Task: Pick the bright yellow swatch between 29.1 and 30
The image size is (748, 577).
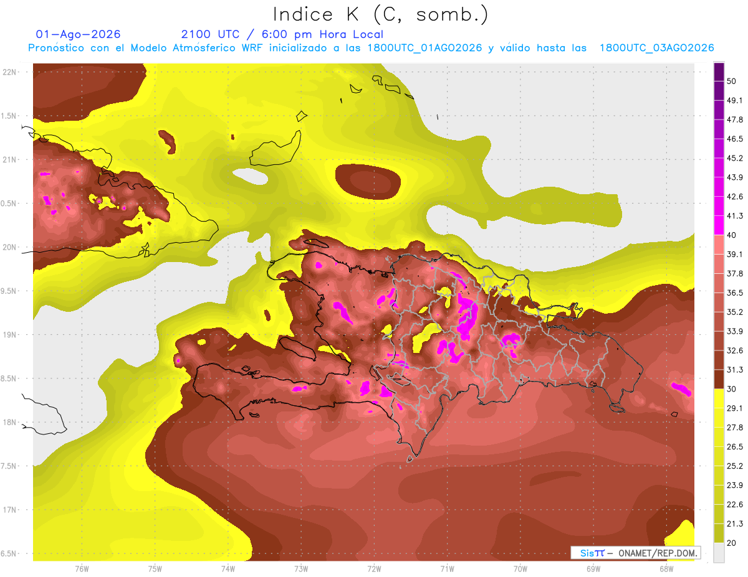Action: coord(719,398)
